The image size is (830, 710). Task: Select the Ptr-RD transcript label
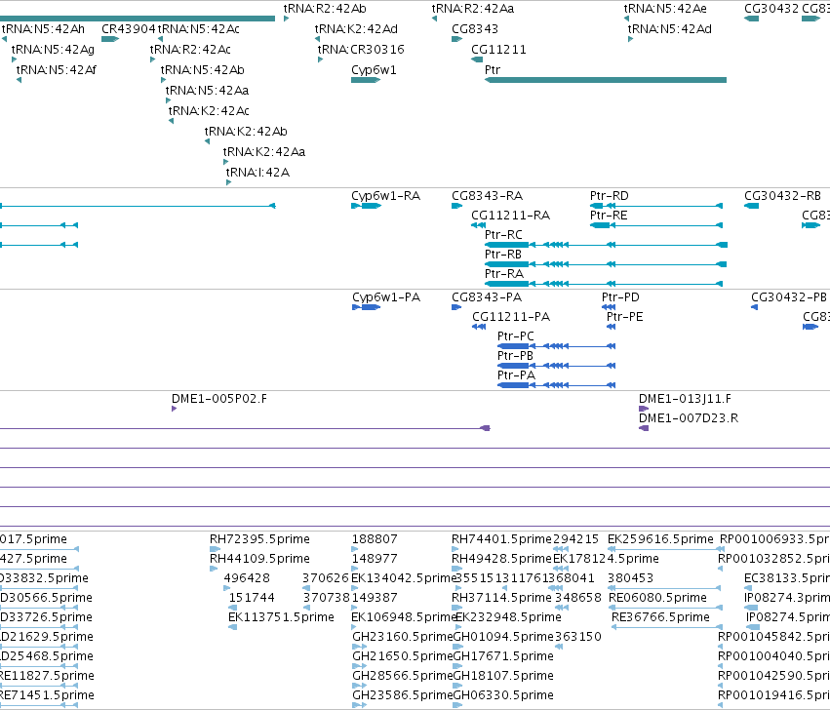point(610,196)
